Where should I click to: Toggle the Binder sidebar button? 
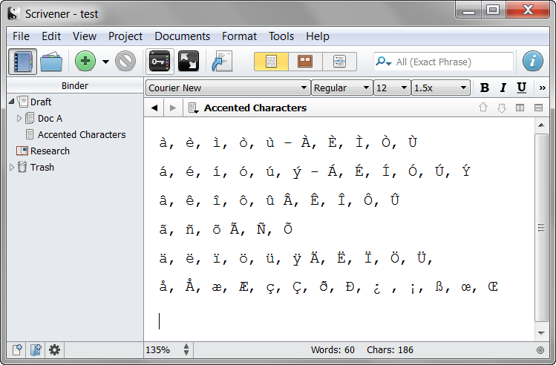point(23,62)
